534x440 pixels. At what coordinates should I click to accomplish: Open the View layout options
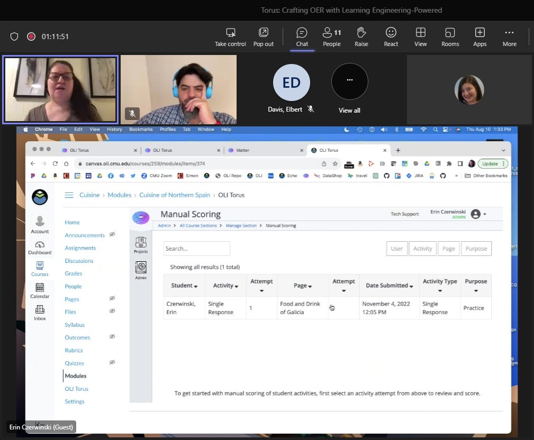click(421, 36)
